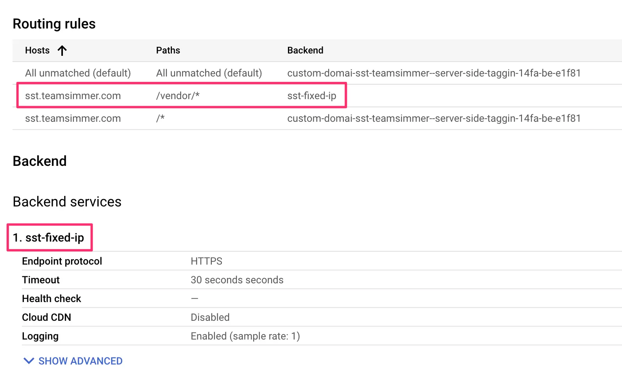
Task: Click the 30 seconds timeout value
Action: (237, 280)
